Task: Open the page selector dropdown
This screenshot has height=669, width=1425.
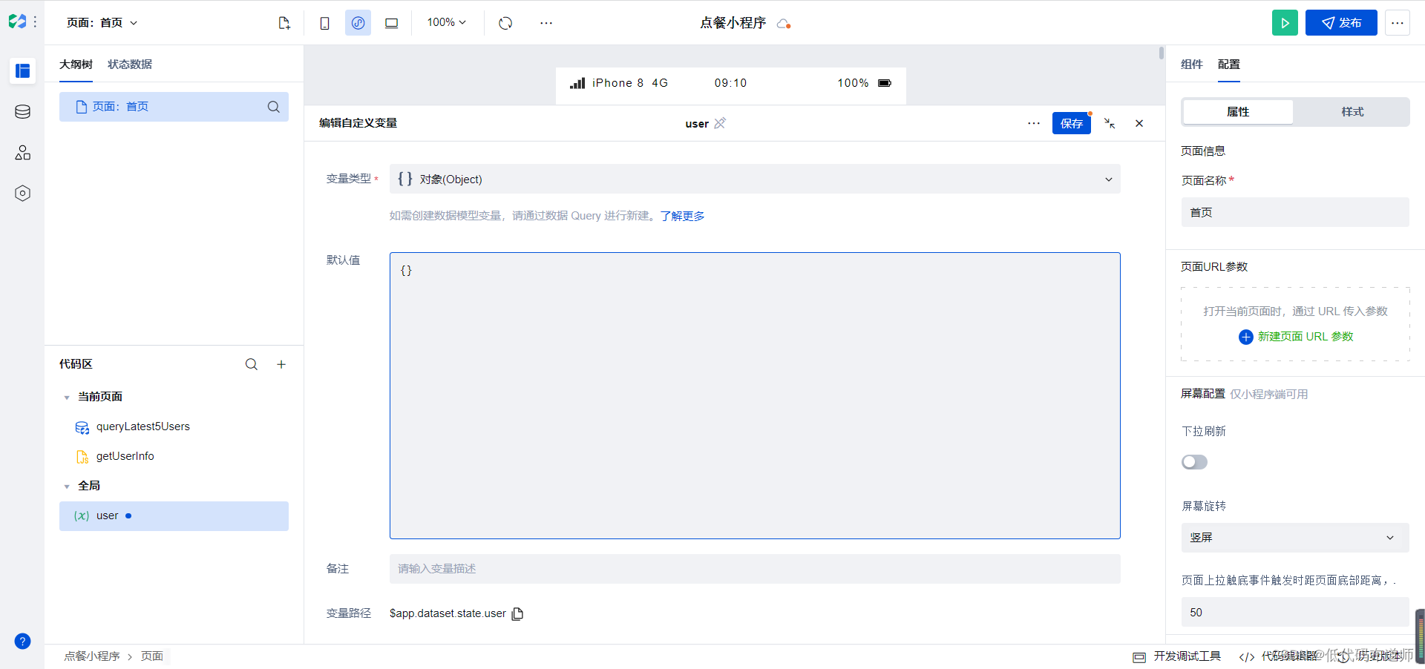Action: [x=102, y=23]
